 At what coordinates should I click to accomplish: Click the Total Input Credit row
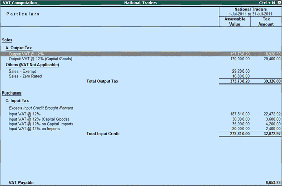coord(141,134)
